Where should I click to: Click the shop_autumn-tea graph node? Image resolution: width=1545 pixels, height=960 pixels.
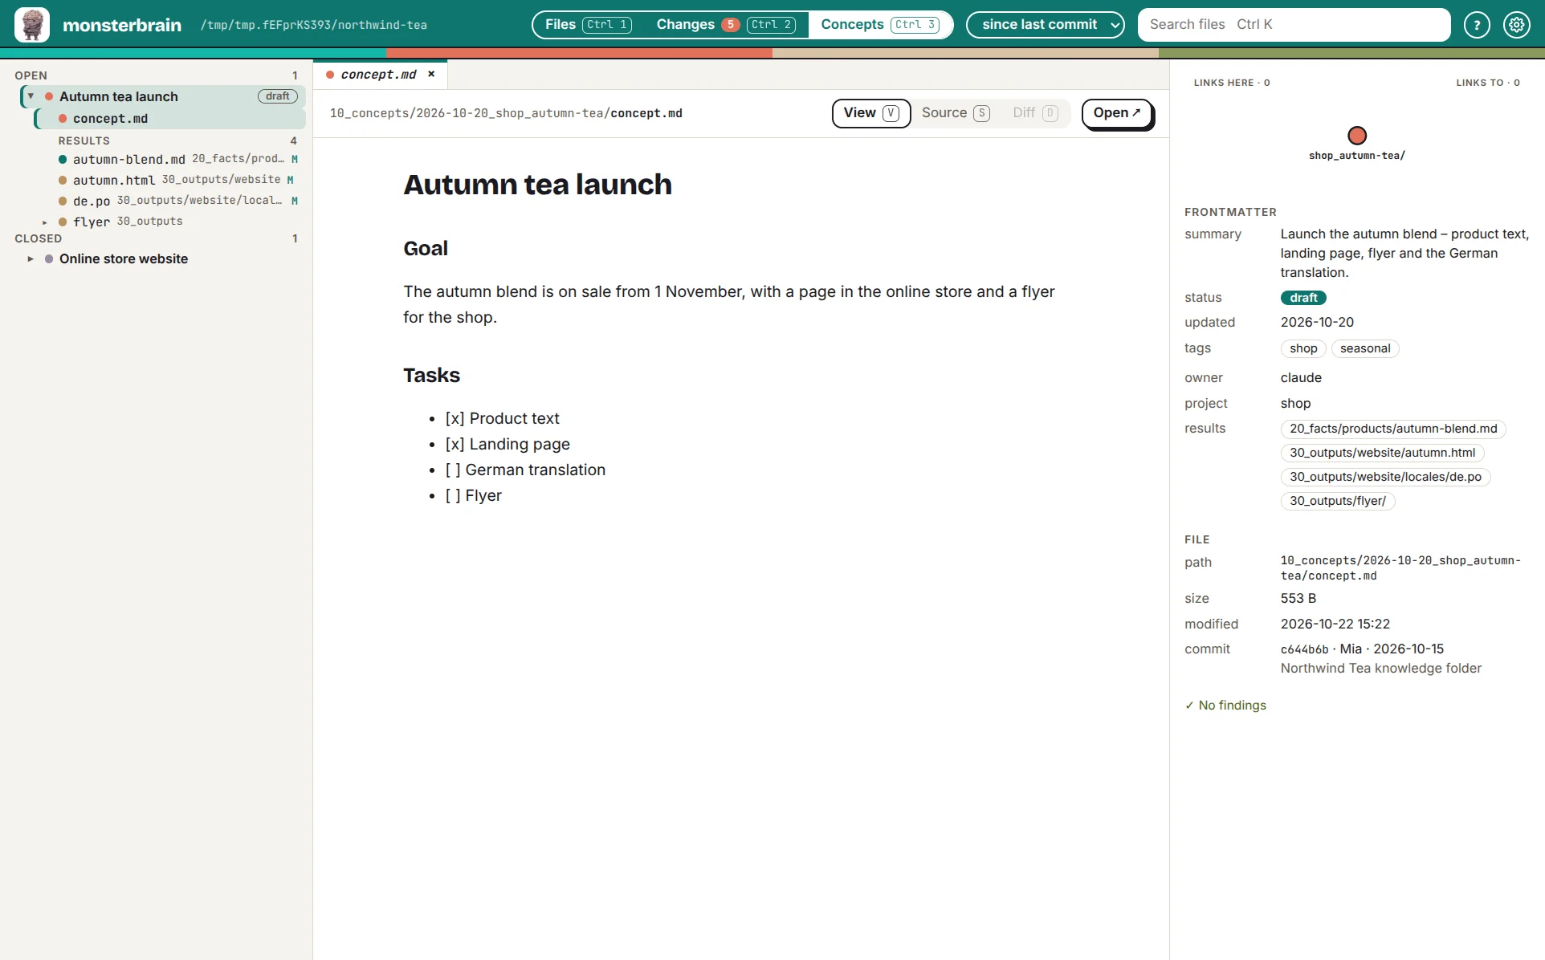point(1357,135)
